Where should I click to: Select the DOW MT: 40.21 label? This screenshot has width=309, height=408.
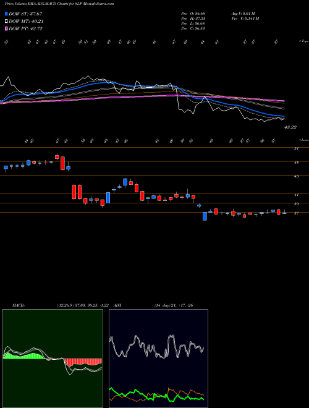coord(26,22)
